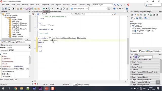The height and width of the screenshot is (91, 162).
Task: Click the Trace Into debug icon
Action: click(x=61, y=9)
